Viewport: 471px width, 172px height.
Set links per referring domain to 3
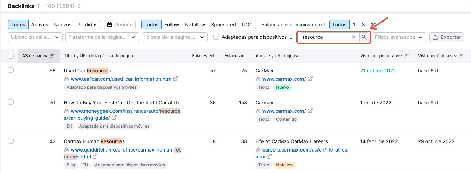(x=363, y=25)
